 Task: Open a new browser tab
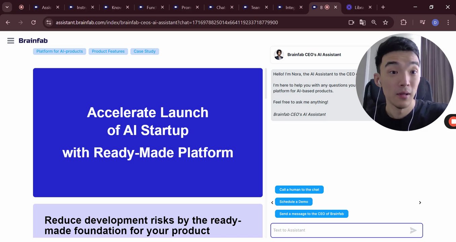[383, 7]
